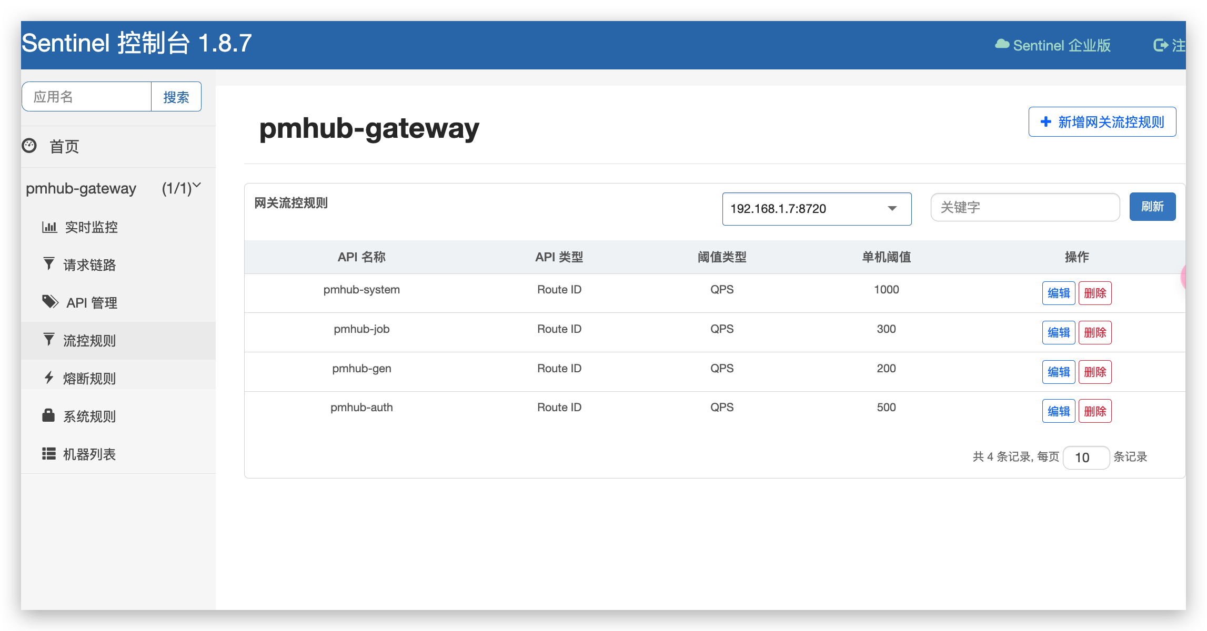
Task: Delete the pmhub-job rule
Action: pos(1095,332)
